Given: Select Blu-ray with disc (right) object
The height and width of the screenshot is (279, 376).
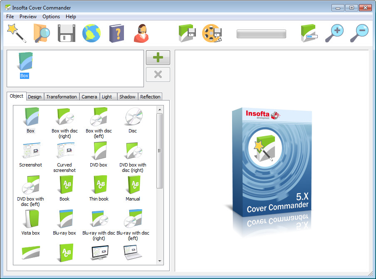Looking at the screenshot, I should click(99, 225).
